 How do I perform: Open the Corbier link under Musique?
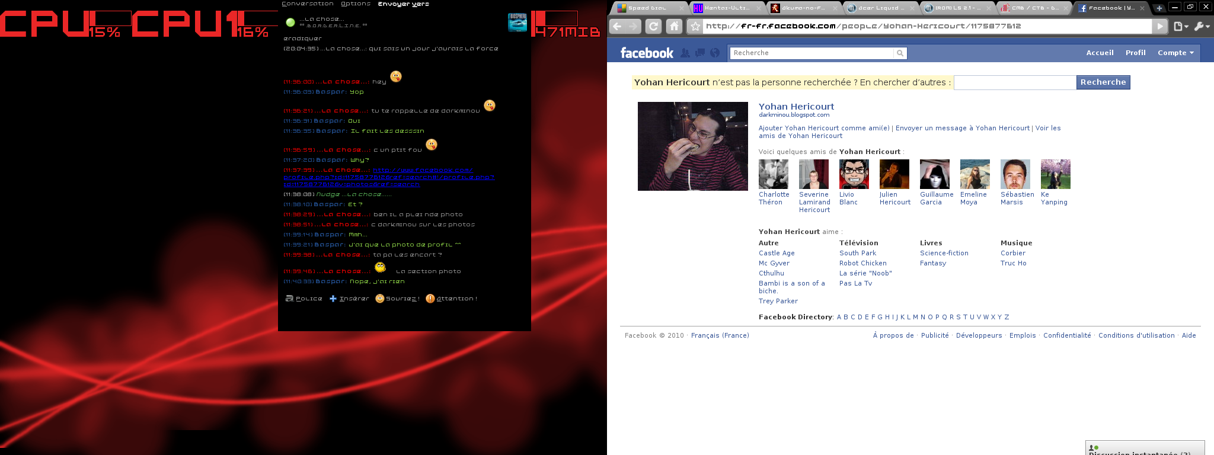(1013, 253)
